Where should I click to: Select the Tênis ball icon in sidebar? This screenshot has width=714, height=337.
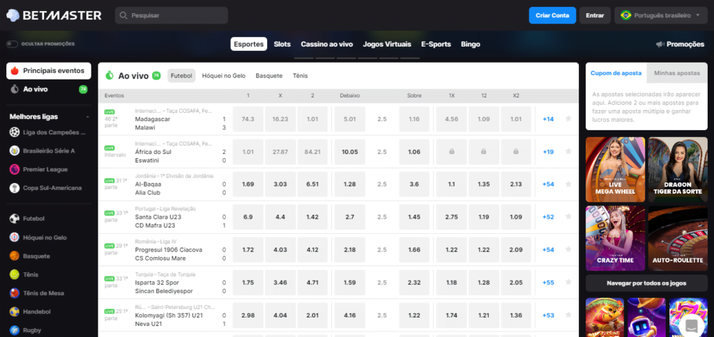coord(15,275)
